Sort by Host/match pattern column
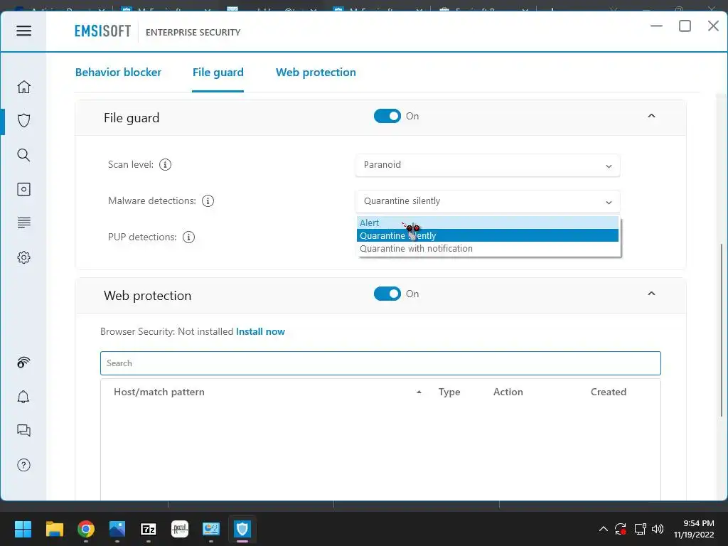Viewport: 728px width, 546px height. pos(159,392)
